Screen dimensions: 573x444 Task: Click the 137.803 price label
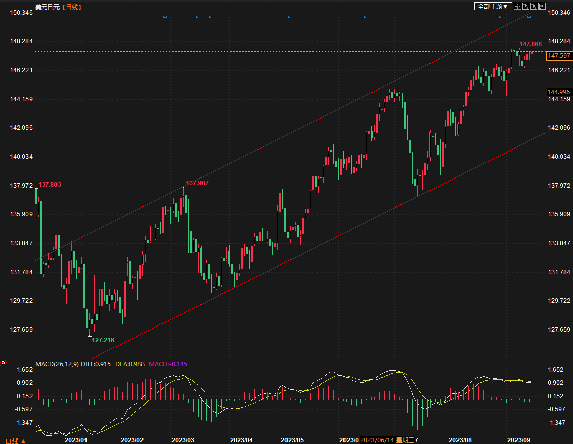[x=50, y=185]
